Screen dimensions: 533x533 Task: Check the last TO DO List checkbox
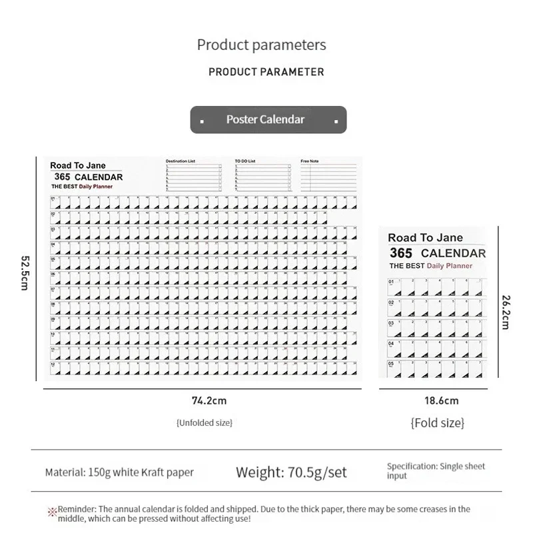click(x=288, y=190)
